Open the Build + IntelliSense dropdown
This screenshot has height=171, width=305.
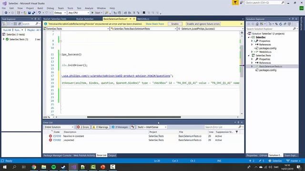[x=152, y=127]
